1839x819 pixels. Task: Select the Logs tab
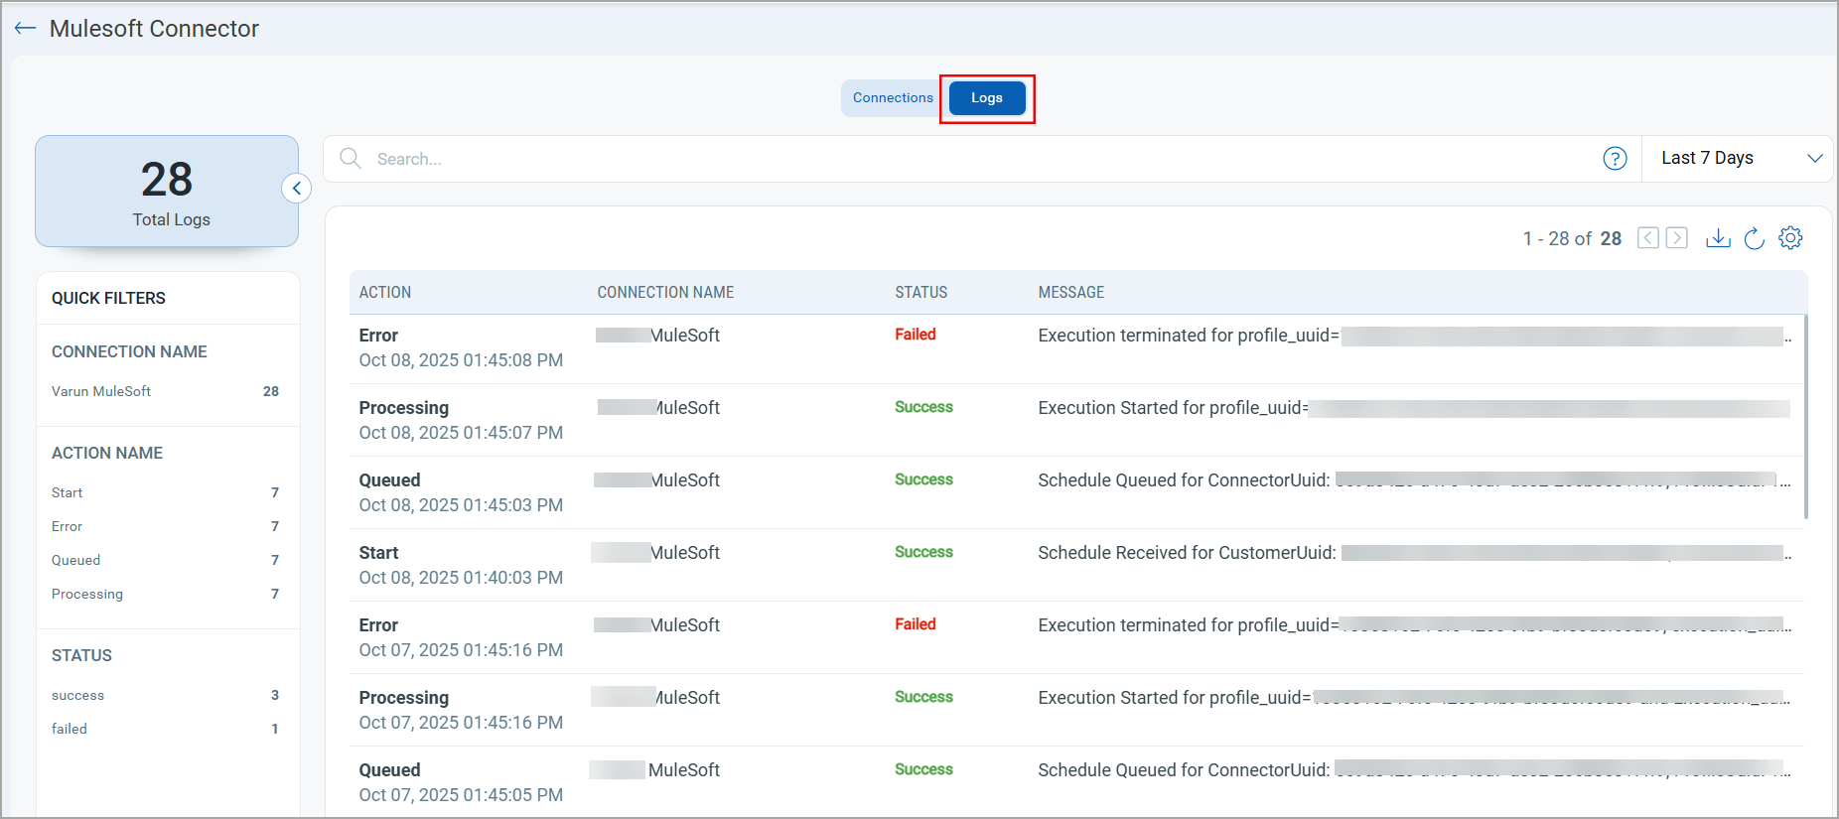(x=987, y=98)
